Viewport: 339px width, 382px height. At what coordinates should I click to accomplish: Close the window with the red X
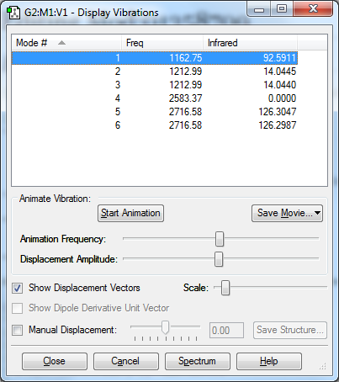tap(313, 8)
